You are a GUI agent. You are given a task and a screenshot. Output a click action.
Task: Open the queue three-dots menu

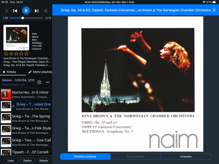[x=47, y=82]
